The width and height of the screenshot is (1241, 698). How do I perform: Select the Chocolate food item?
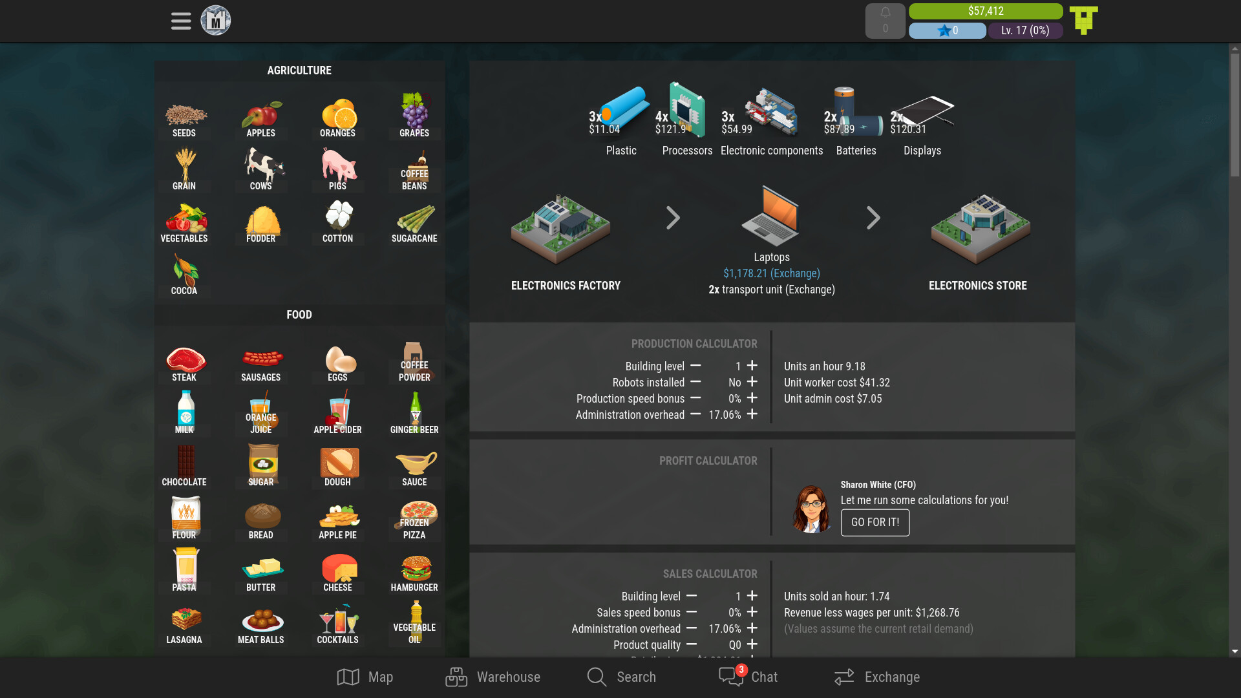coord(184,467)
